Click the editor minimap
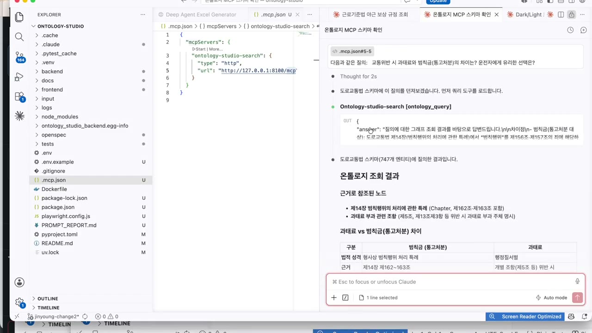Screen dimensions: 592x333 point(305,34)
